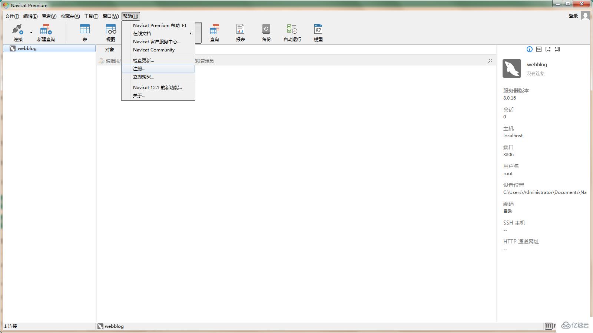Open the dropdown arrow beside 连接

tap(31, 33)
